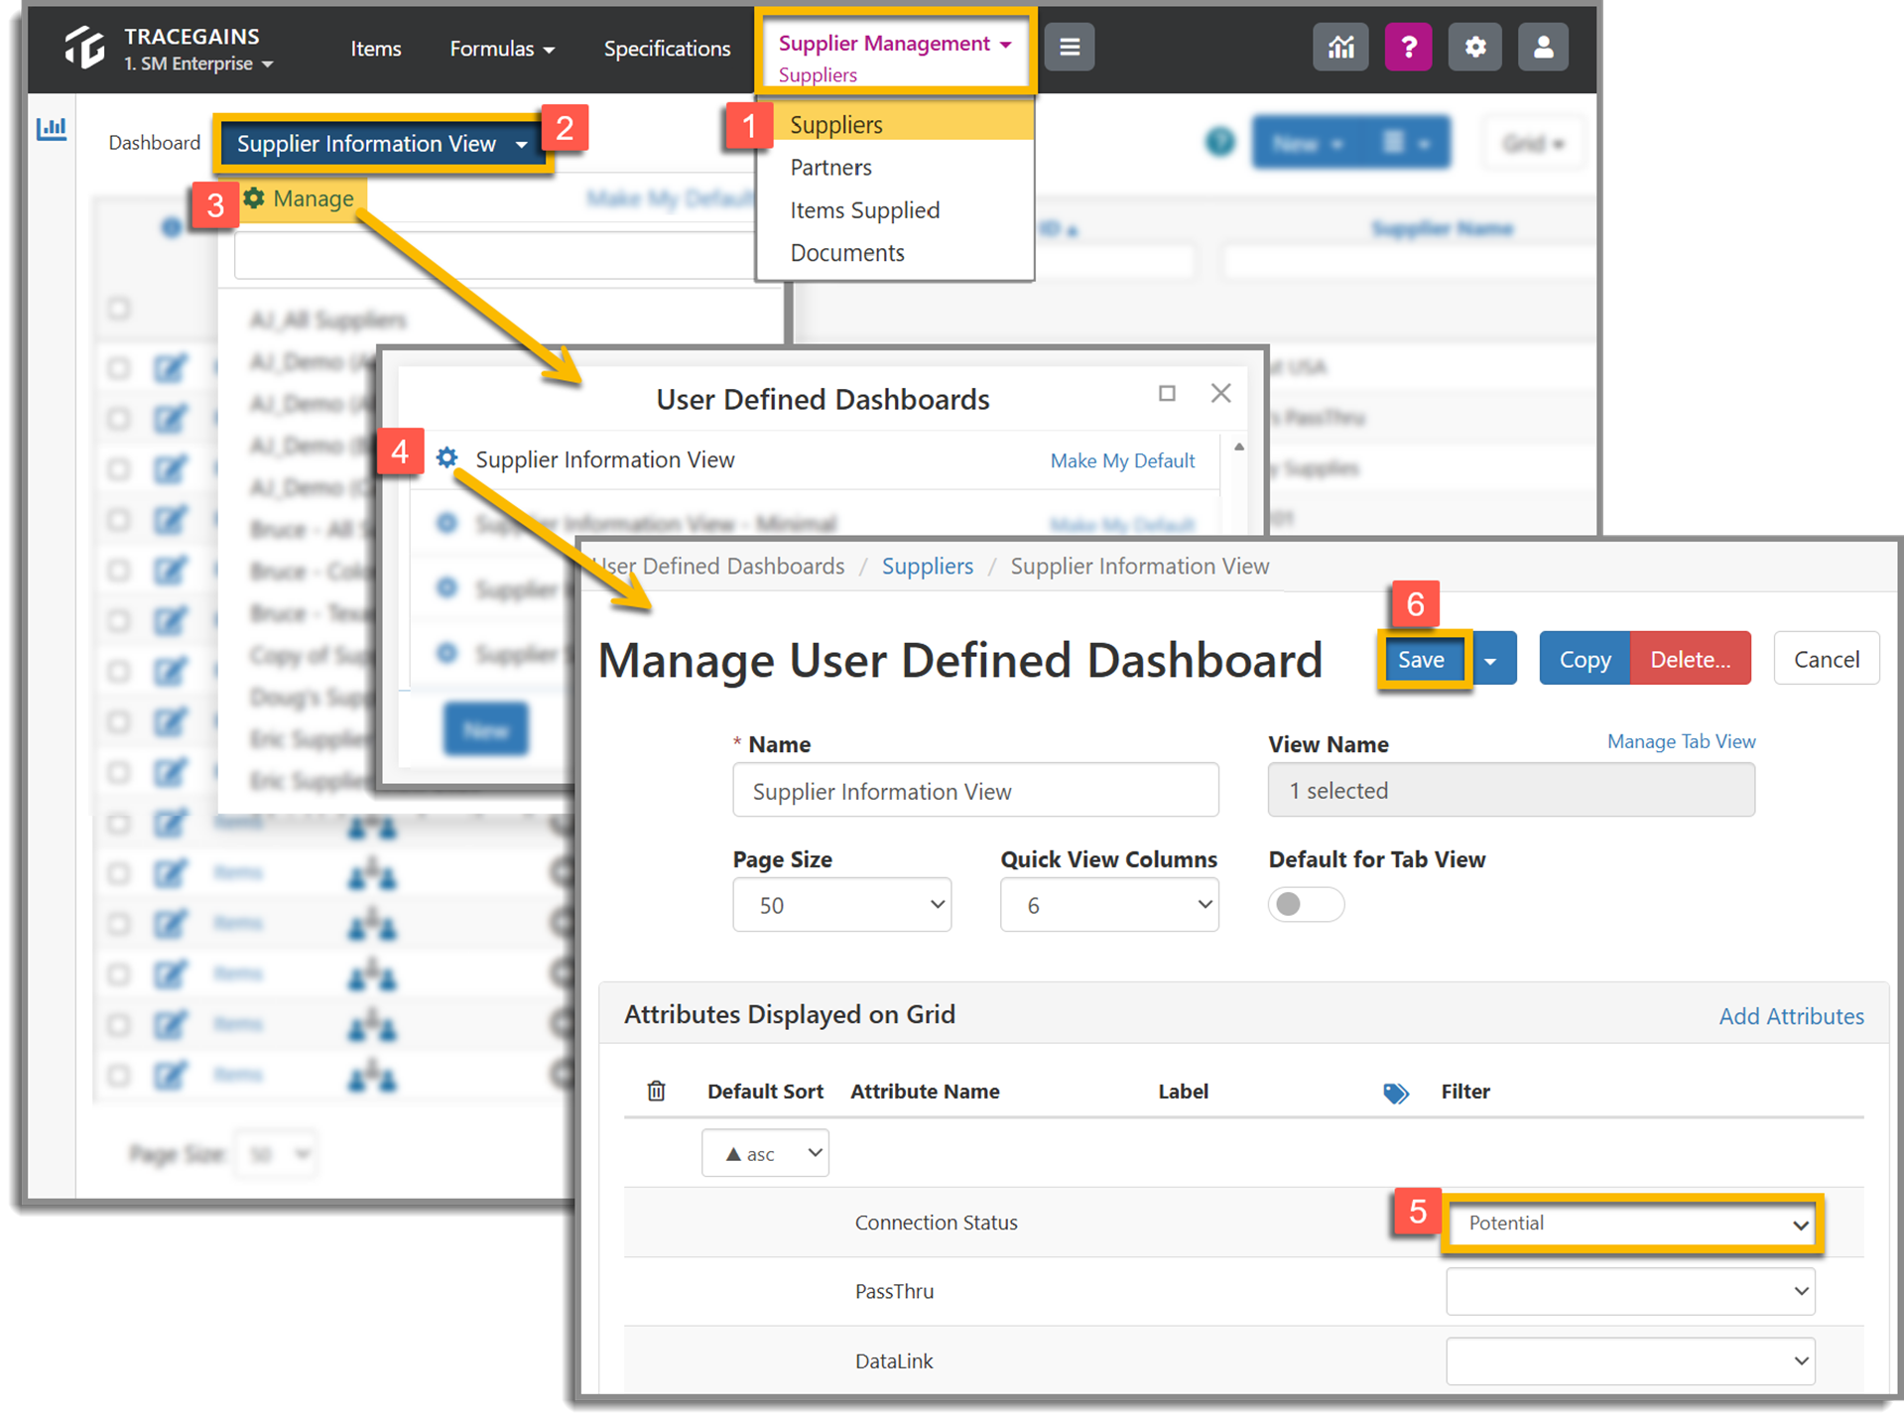The width and height of the screenshot is (1904, 1422).
Task: Click the Default Sort column header
Action: pyautogui.click(x=765, y=1092)
